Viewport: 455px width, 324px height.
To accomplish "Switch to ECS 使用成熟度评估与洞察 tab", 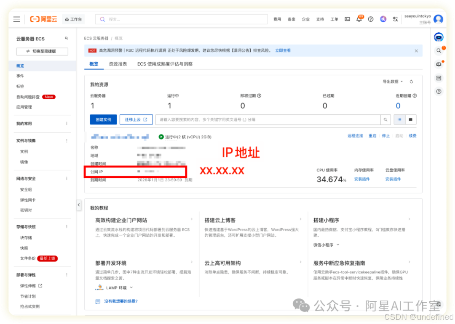I will point(165,64).
